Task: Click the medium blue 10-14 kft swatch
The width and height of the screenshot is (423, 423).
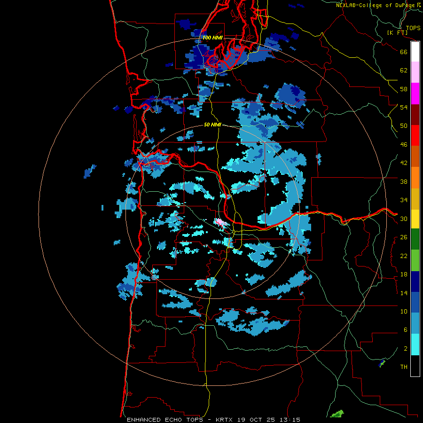Action: click(x=415, y=302)
